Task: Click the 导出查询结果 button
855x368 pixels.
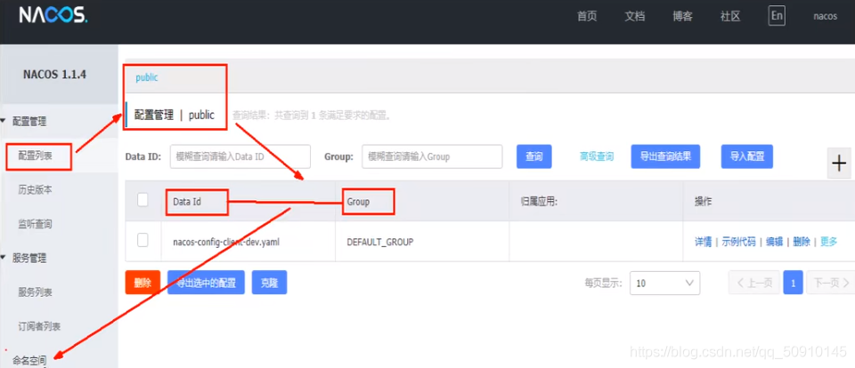Action: (665, 156)
